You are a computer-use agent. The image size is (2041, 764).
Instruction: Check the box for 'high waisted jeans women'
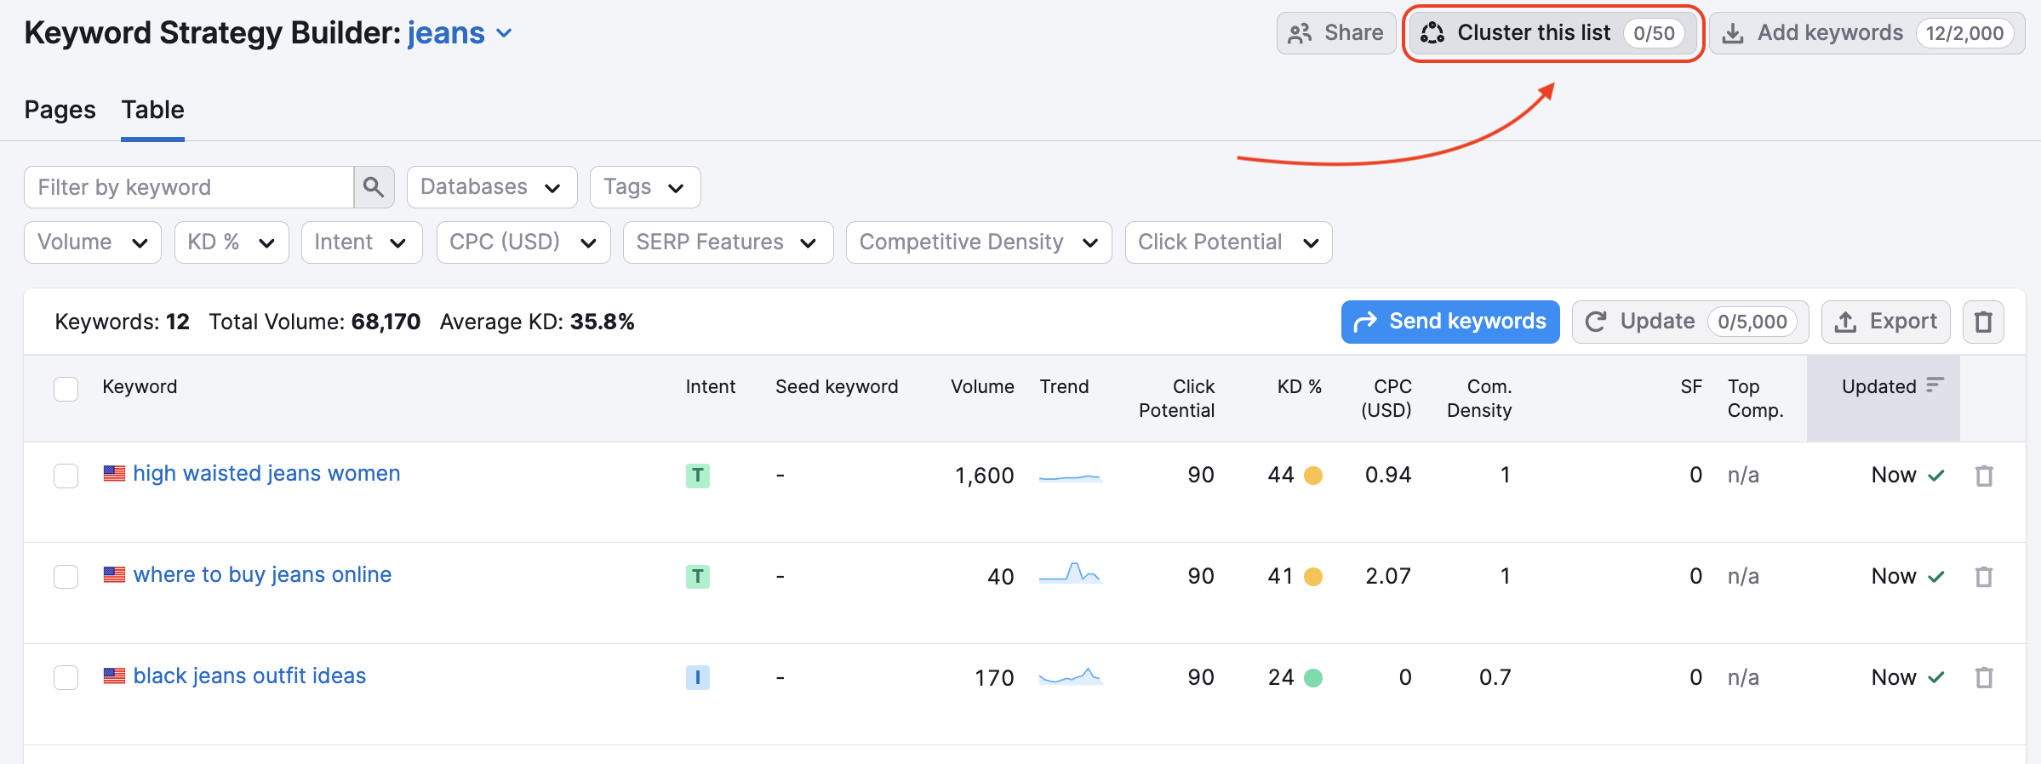(66, 476)
